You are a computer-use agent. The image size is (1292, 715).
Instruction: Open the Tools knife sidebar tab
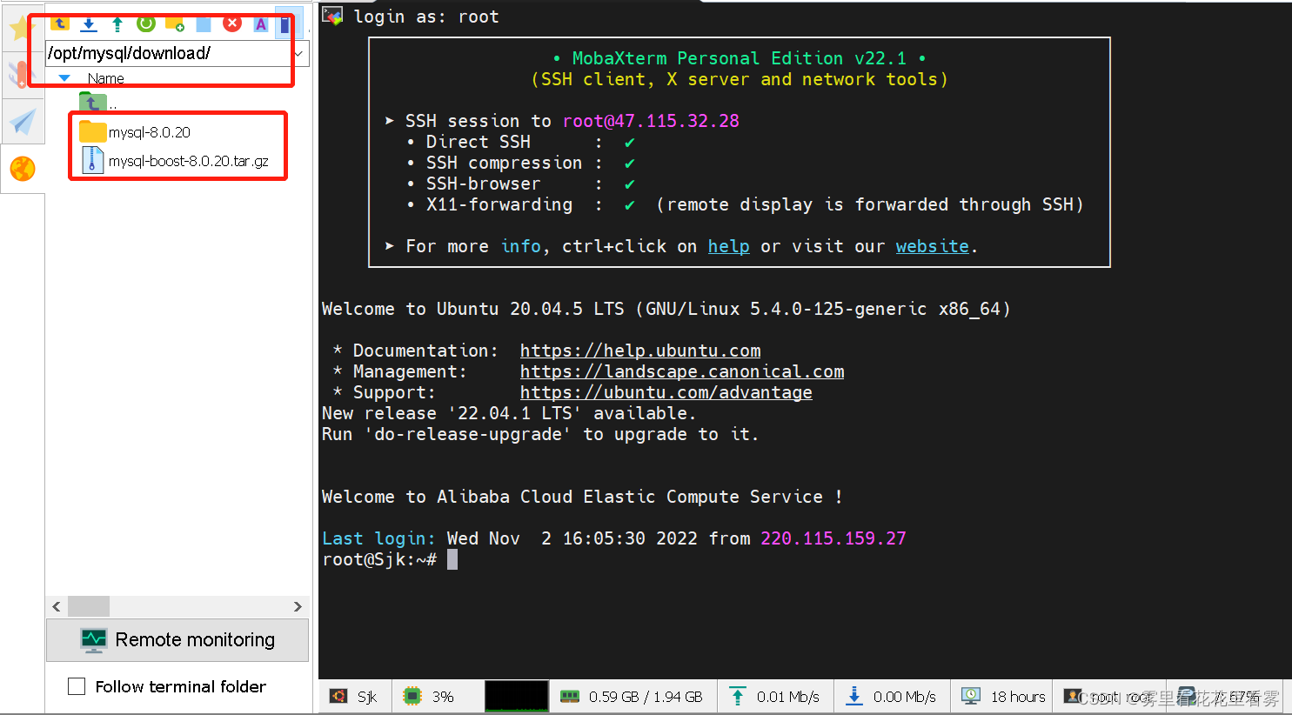(x=21, y=75)
